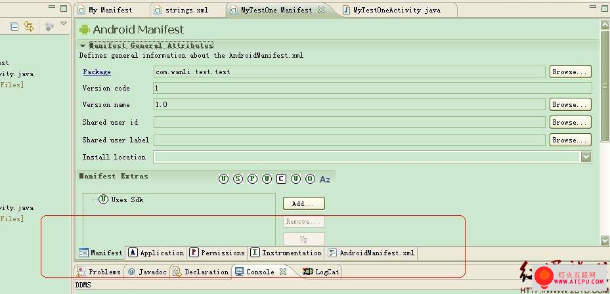This screenshot has width=610, height=294.
Task: Select the Uses Sdk tree item
Action: coord(121,199)
